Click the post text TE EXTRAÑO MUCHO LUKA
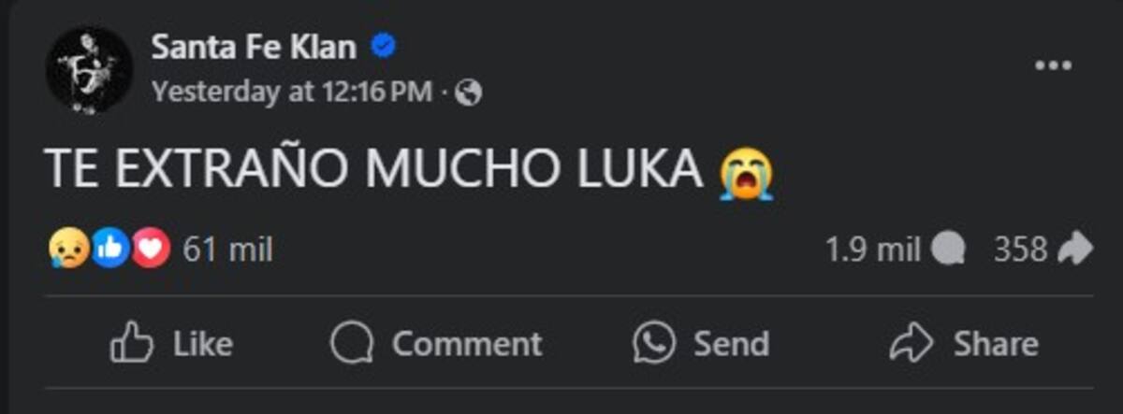The width and height of the screenshot is (1123, 414). tap(372, 171)
